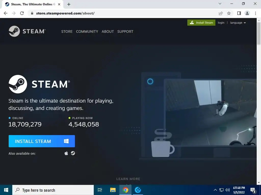Viewport: 261px width, 195px height.
Task: Click the playing now count 4,548,058
Action: pos(84,124)
